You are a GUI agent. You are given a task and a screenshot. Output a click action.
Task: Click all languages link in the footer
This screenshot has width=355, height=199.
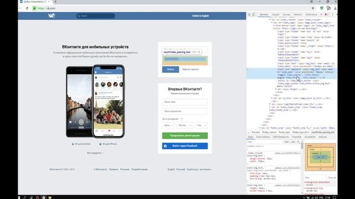(206, 170)
